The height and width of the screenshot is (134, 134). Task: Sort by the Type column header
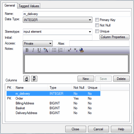click(60, 88)
